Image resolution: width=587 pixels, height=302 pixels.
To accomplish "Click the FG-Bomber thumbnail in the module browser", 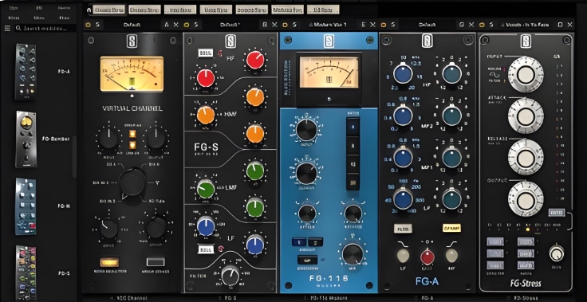I will 26,139.
